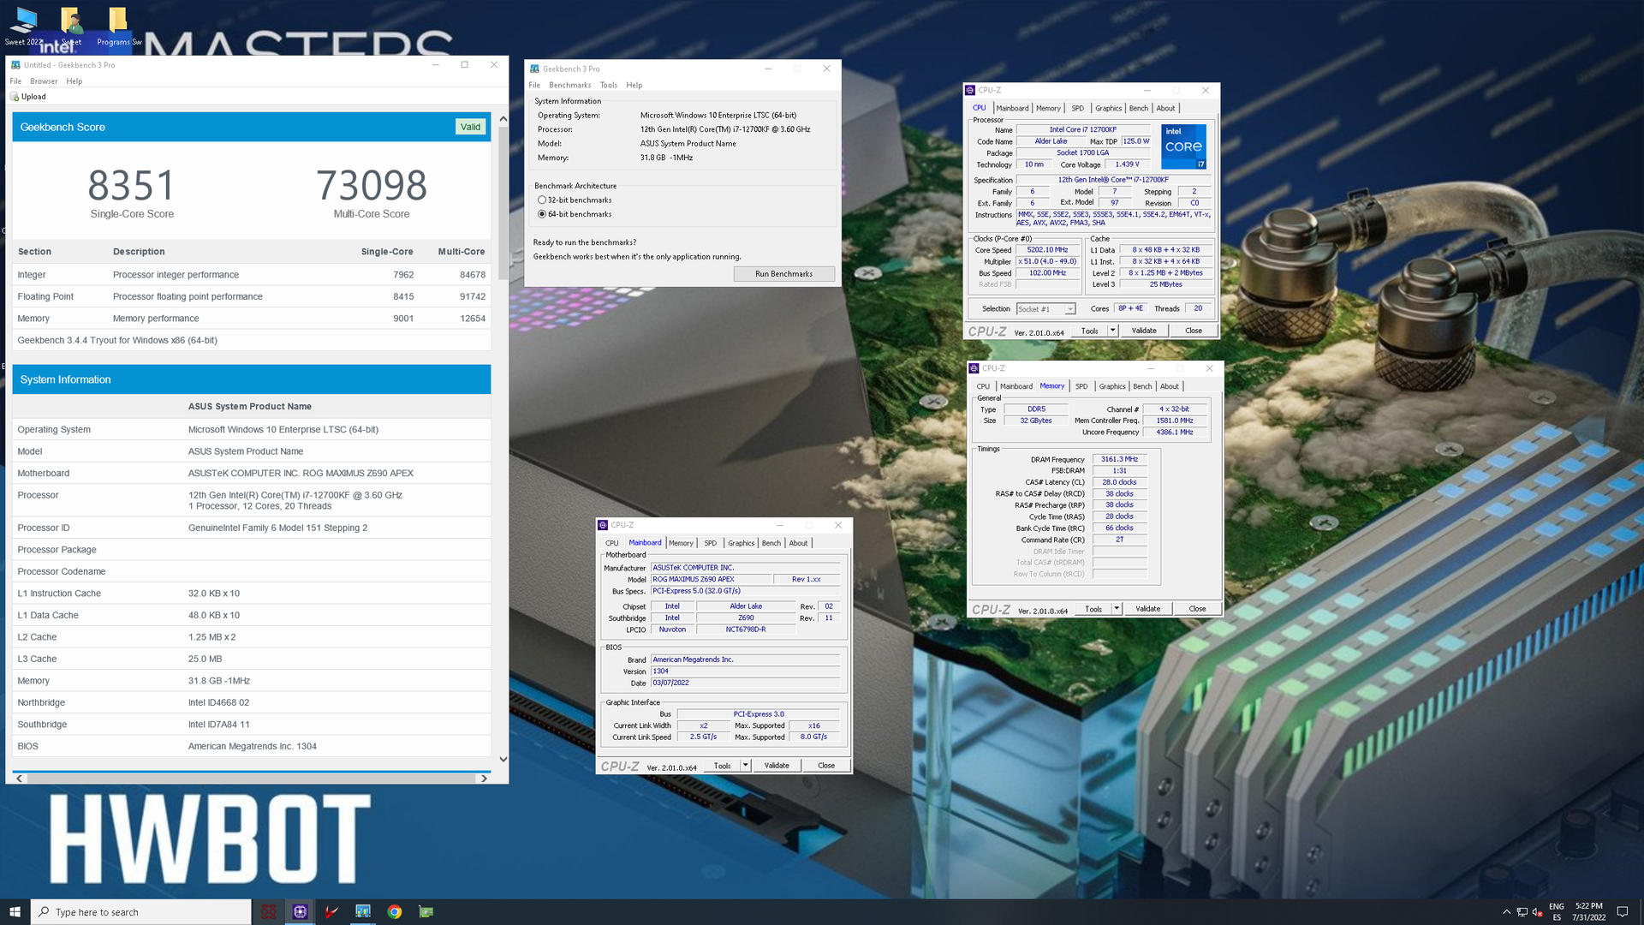This screenshot has height=925, width=1644.
Task: Open the notification center
Action: pyautogui.click(x=1623, y=912)
